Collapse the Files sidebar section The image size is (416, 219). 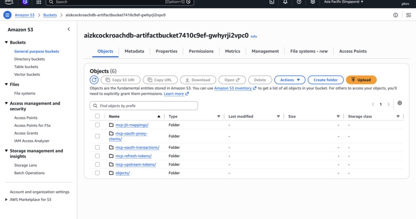point(6,84)
